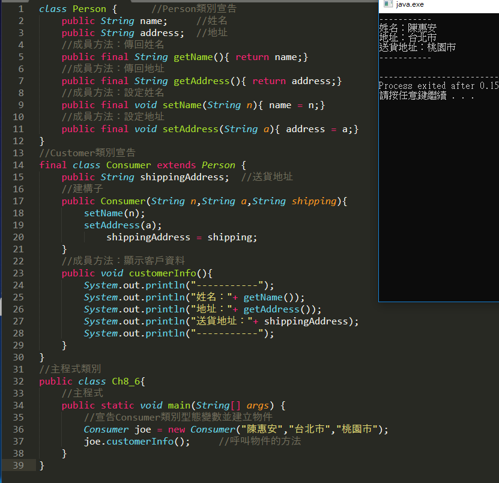Click the java.exe title bar text
Image resolution: width=499 pixels, height=483 pixels.
pos(409,4)
